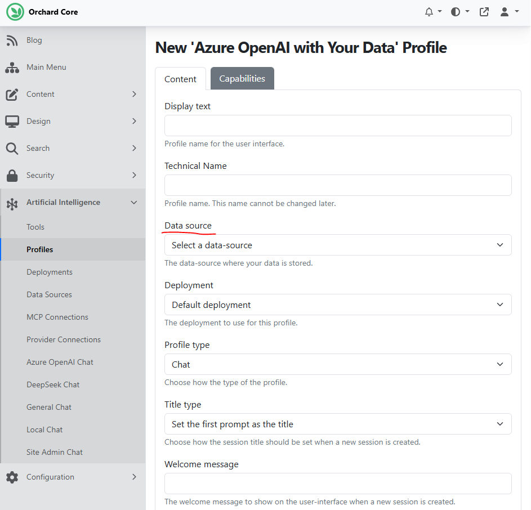Open Provider Connections page
This screenshot has width=531, height=510.
click(64, 339)
